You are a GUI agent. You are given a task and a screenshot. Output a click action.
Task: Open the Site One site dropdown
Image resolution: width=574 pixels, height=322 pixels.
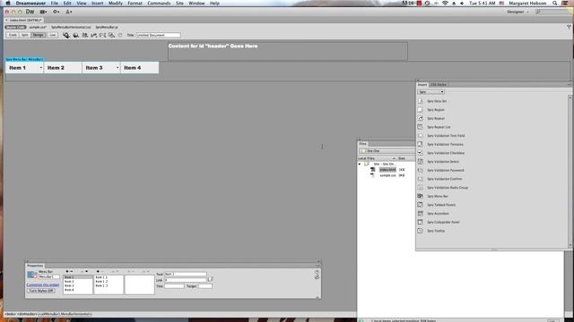coord(387,151)
